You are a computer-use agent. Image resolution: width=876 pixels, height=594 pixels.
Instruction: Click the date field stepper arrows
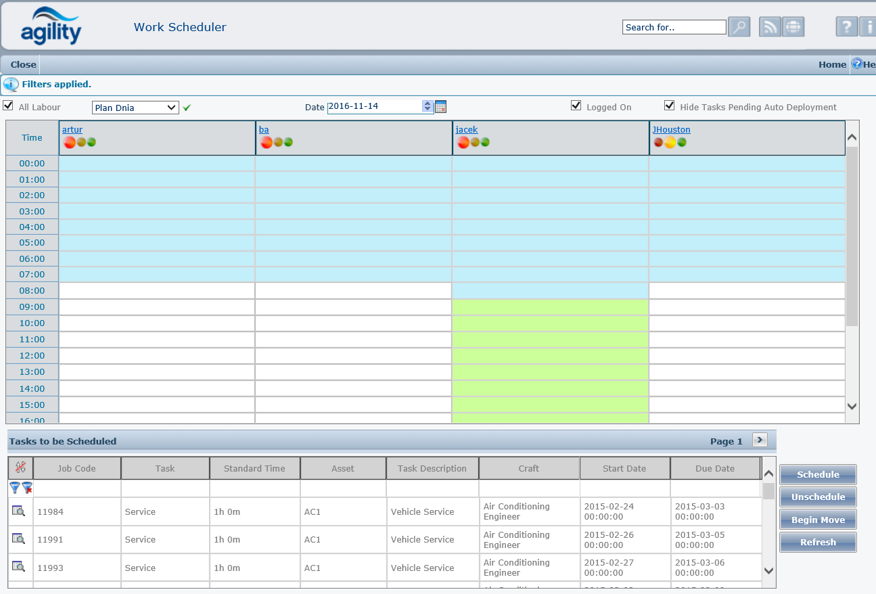click(427, 107)
